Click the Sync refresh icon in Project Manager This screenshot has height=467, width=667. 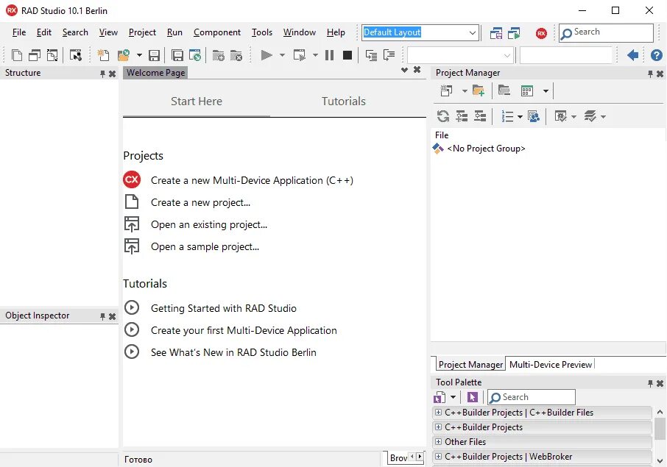pyautogui.click(x=442, y=116)
